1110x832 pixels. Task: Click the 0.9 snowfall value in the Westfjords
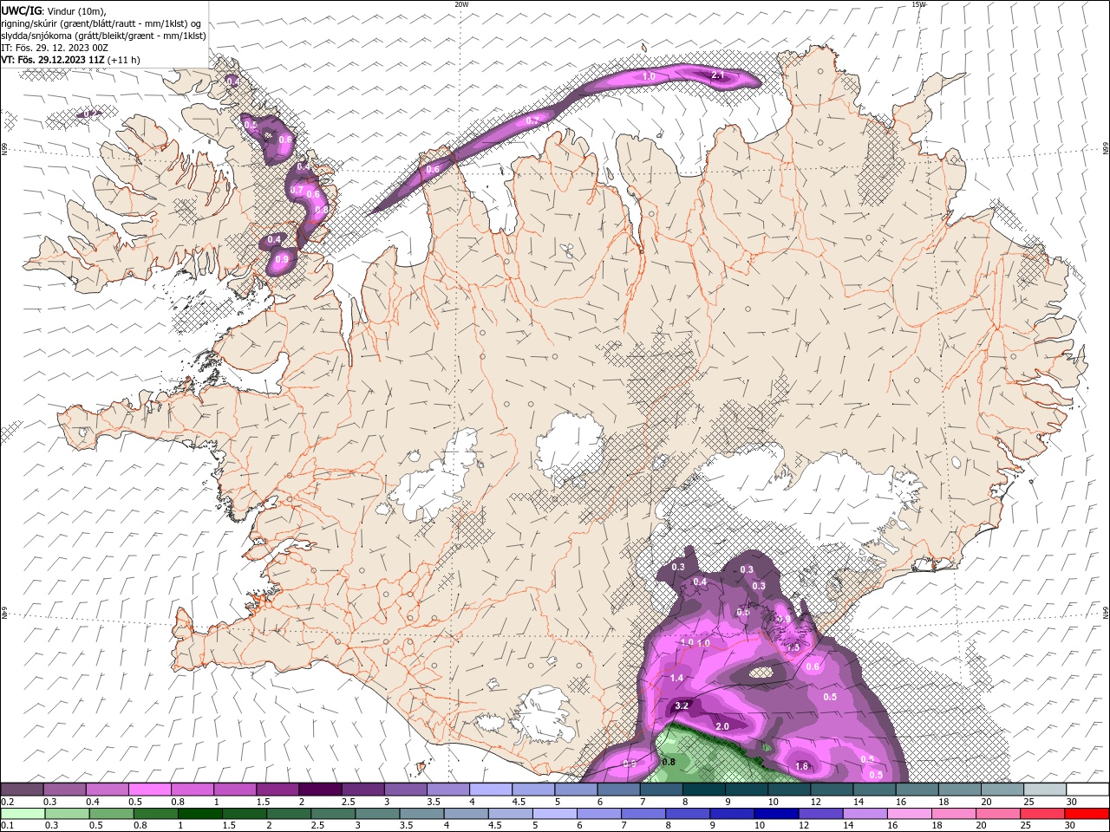[x=282, y=259]
